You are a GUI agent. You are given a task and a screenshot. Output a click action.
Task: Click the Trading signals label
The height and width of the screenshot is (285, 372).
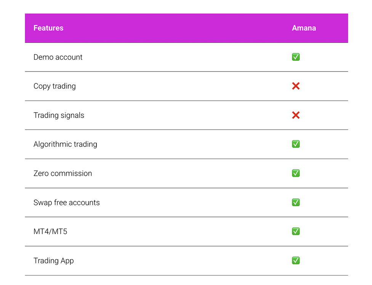point(59,115)
